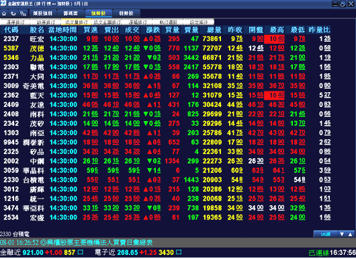This screenshot has width=356, height=259.
Task: Open the 弱勢股 tab
Action: click(126, 13)
